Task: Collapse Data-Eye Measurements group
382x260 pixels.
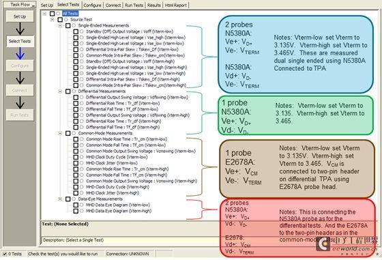Action: point(60,199)
